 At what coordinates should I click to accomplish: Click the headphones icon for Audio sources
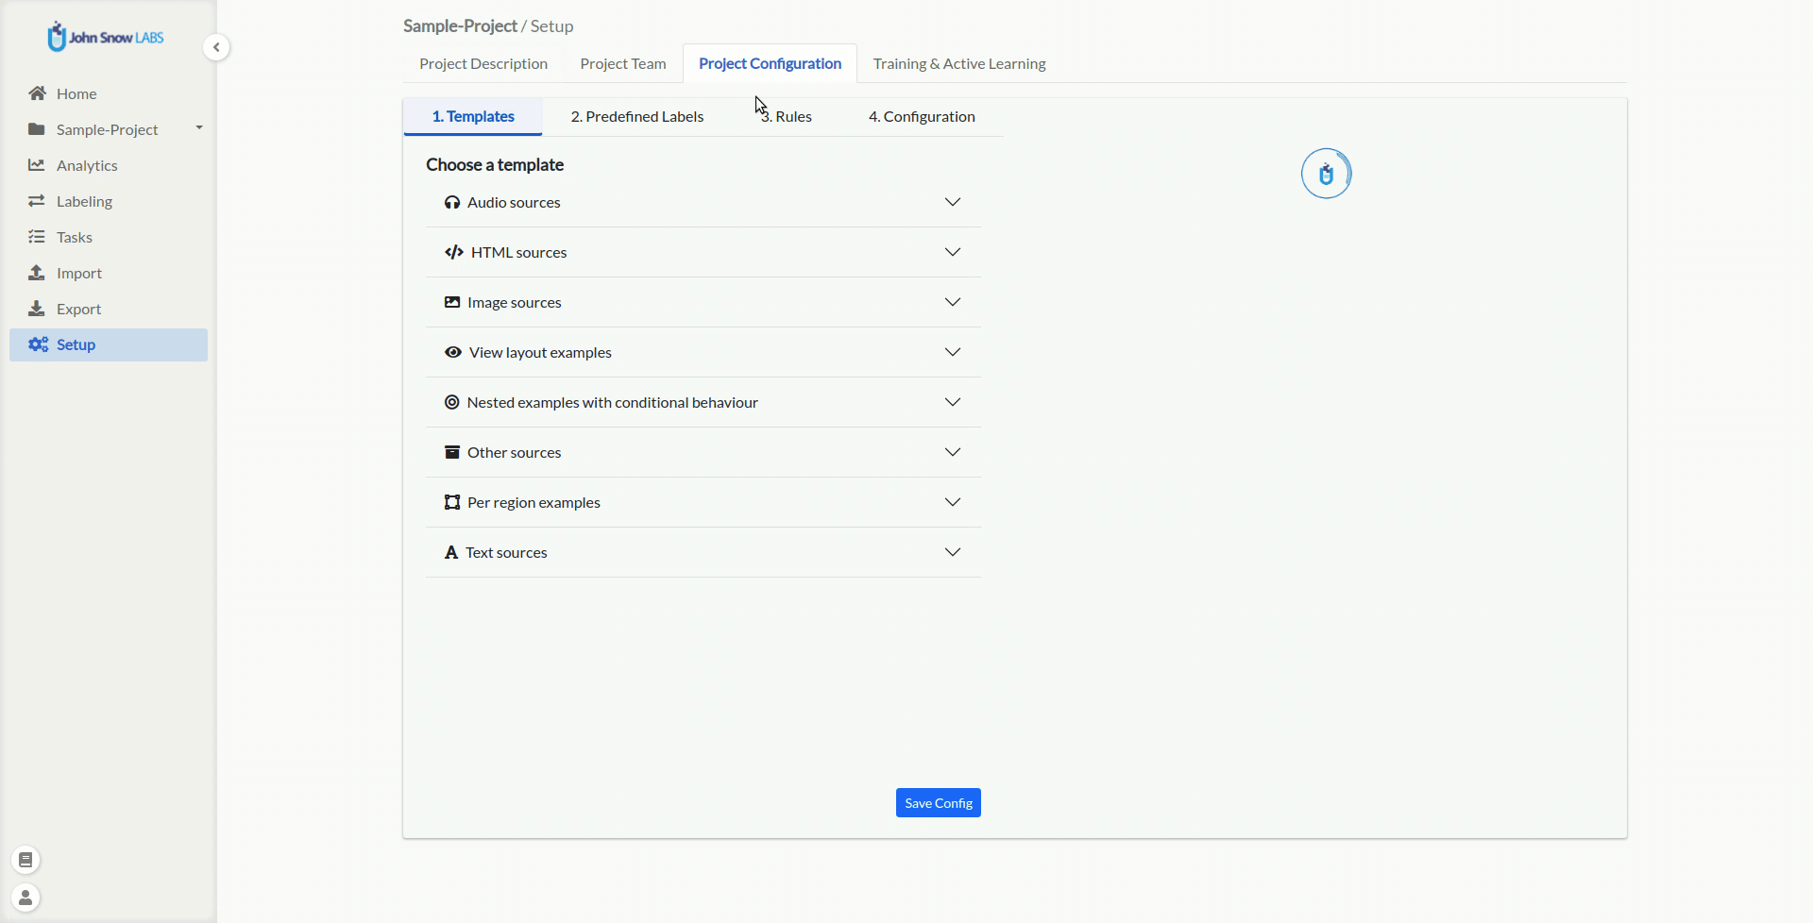(x=452, y=202)
